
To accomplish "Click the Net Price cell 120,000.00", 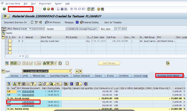I will (x=115, y=41).
